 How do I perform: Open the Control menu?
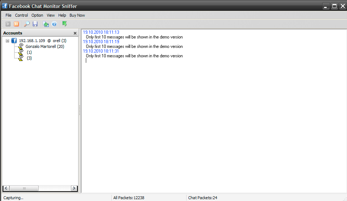tap(21, 15)
